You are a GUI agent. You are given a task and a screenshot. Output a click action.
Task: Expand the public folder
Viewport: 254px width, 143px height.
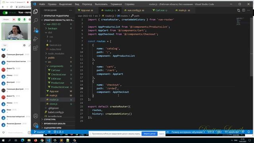pos(51,58)
